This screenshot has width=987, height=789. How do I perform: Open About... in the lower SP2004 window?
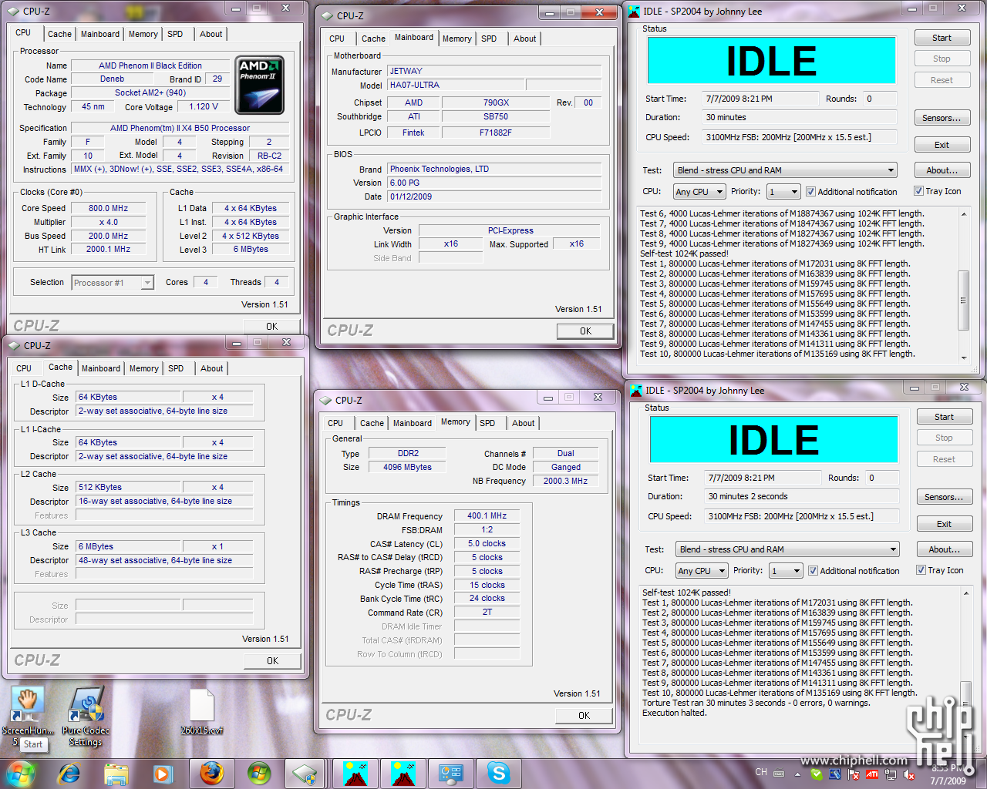tap(944, 549)
